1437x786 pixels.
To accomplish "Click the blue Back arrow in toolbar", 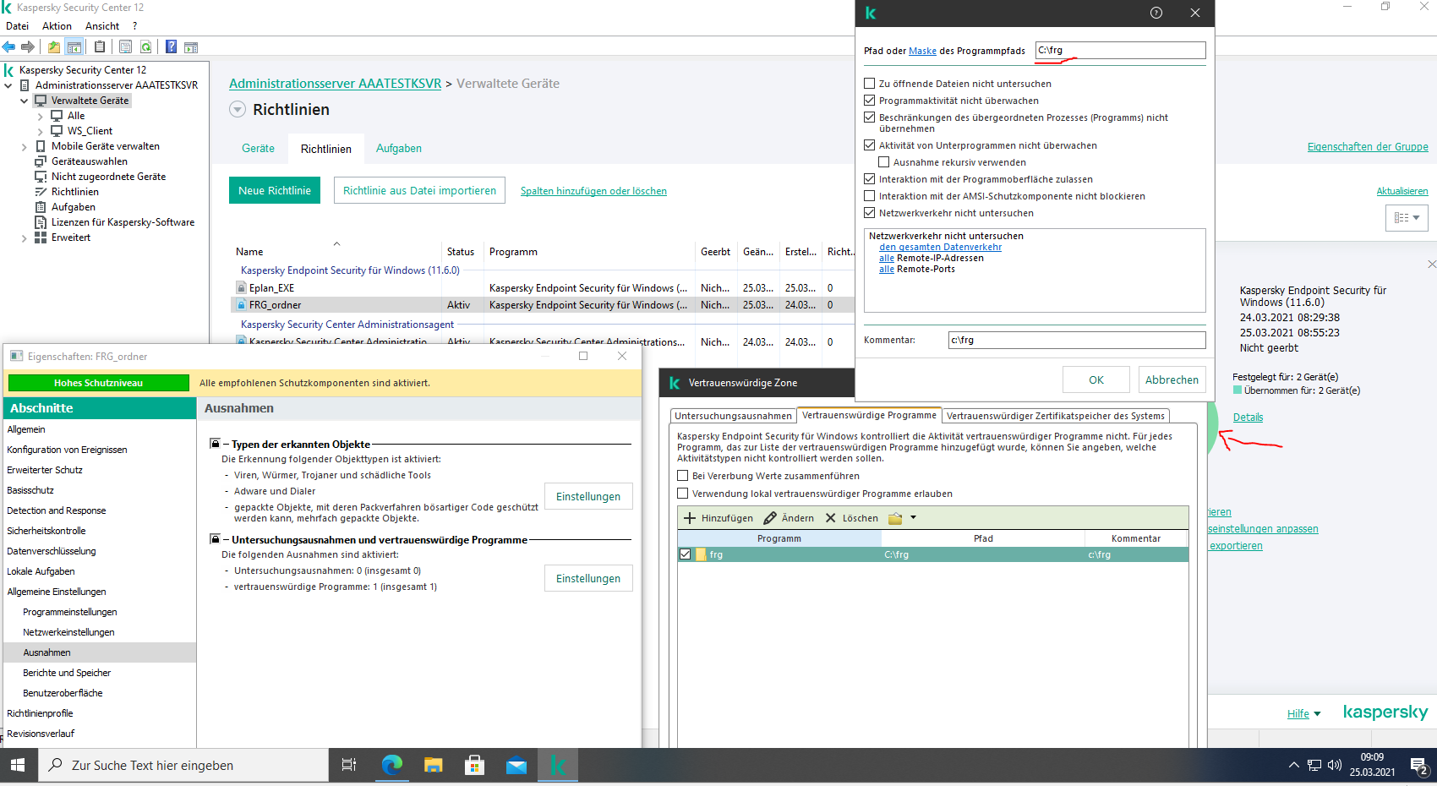I will pyautogui.click(x=9, y=47).
